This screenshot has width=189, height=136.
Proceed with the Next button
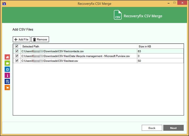[x=173, y=128]
